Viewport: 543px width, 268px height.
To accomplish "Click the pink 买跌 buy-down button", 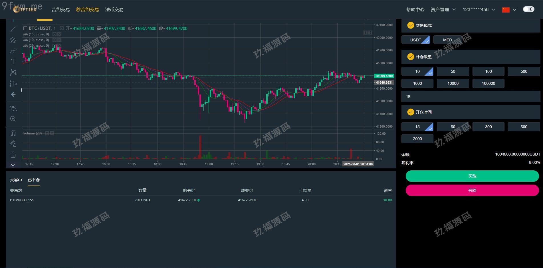I will pyautogui.click(x=472, y=190).
